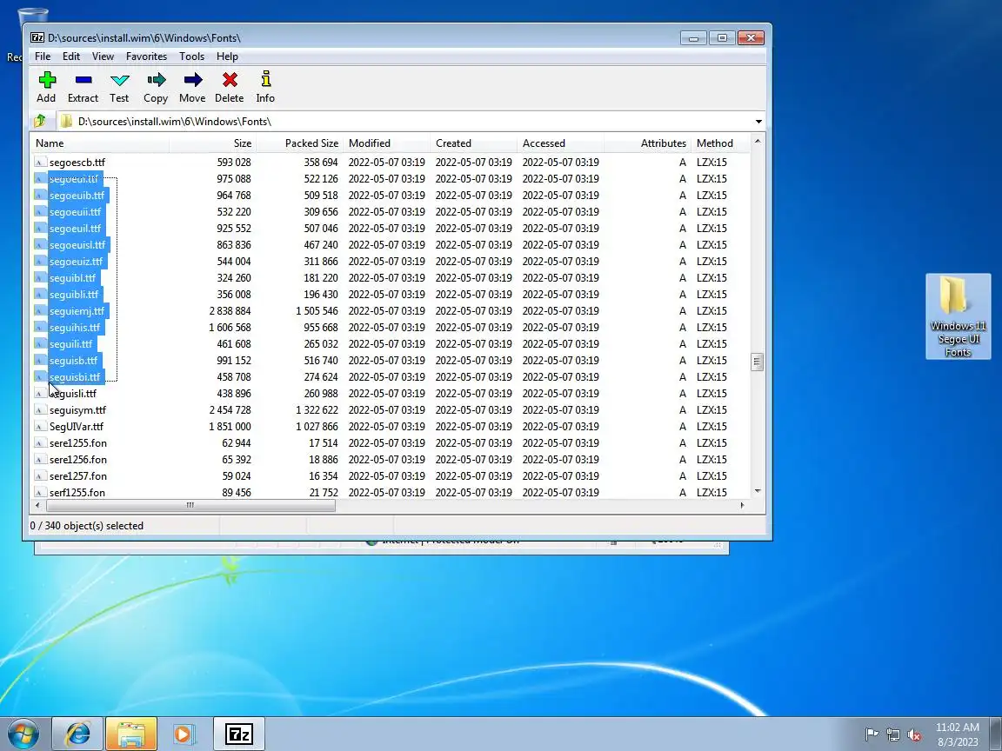Click vertical scrollbar thumb in file list
Viewport: 1002px width, 751px height.
tap(758, 362)
